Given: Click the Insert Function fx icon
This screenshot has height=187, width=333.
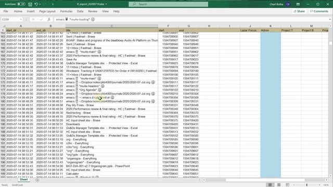Looking at the screenshot, I should pyautogui.click(x=49, y=19).
